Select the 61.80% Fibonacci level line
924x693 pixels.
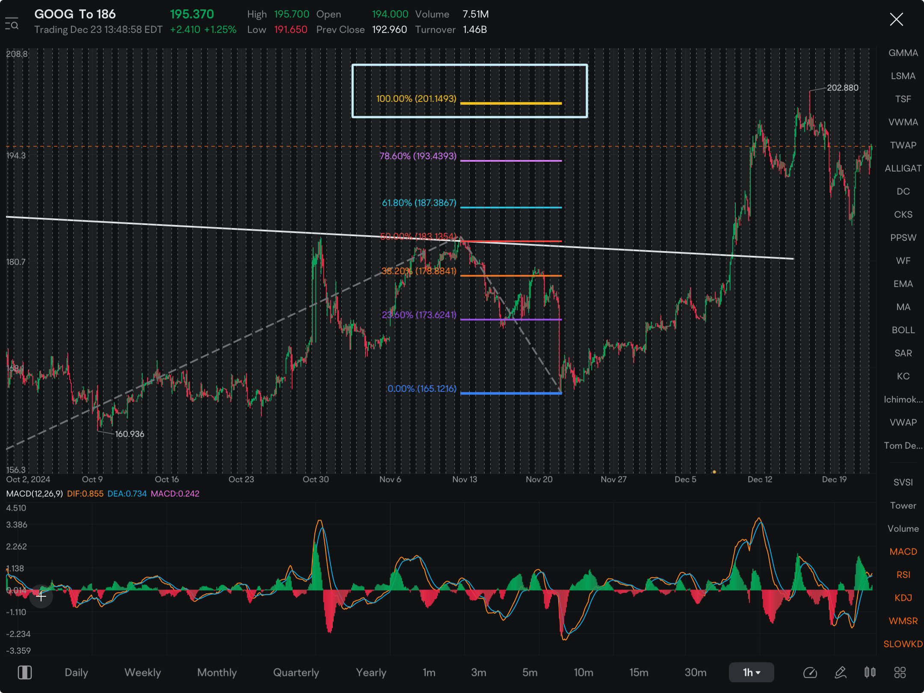point(511,207)
